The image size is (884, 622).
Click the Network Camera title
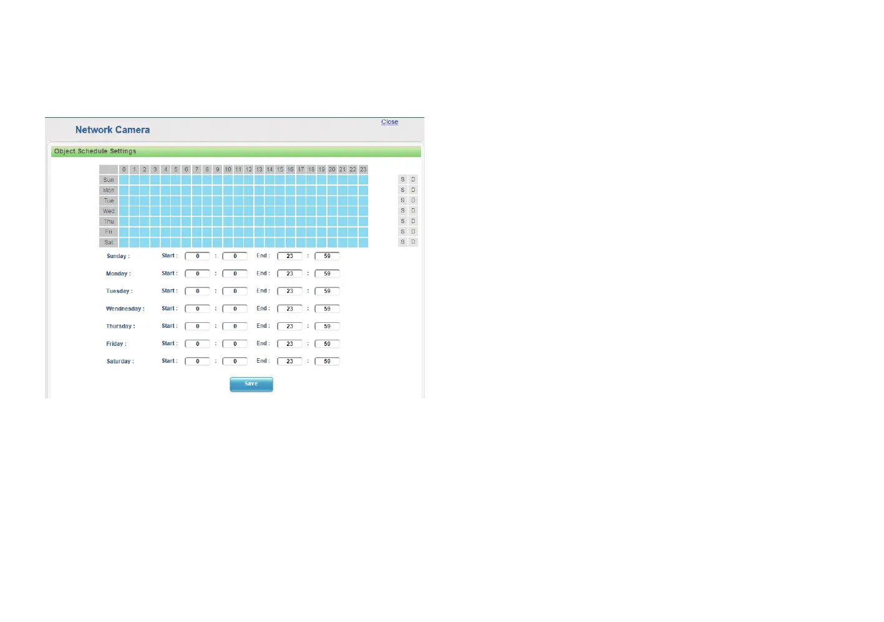point(113,130)
